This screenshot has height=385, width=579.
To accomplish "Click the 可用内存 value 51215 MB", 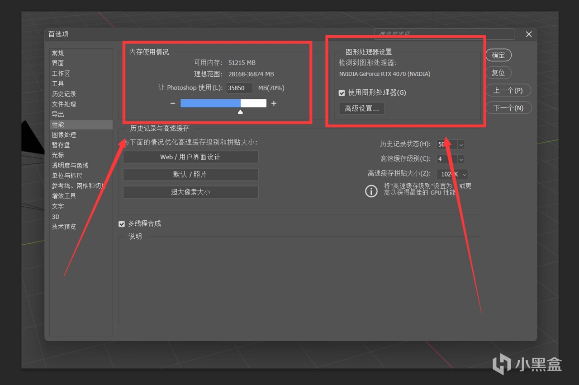I will click(x=242, y=63).
